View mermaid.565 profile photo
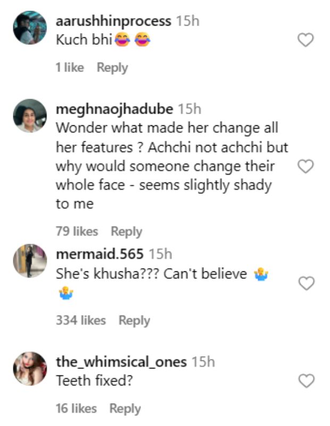The height and width of the screenshot is (426, 330). (30, 261)
